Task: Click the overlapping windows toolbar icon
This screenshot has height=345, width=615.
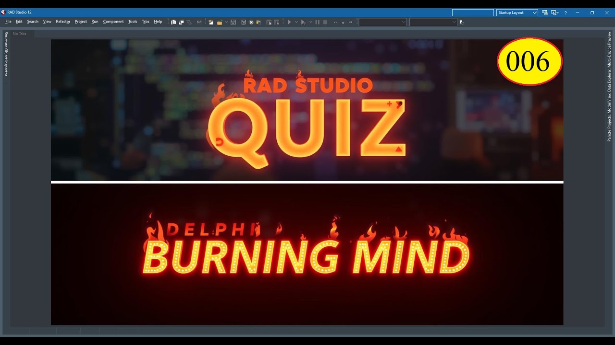Action: pos(181,22)
